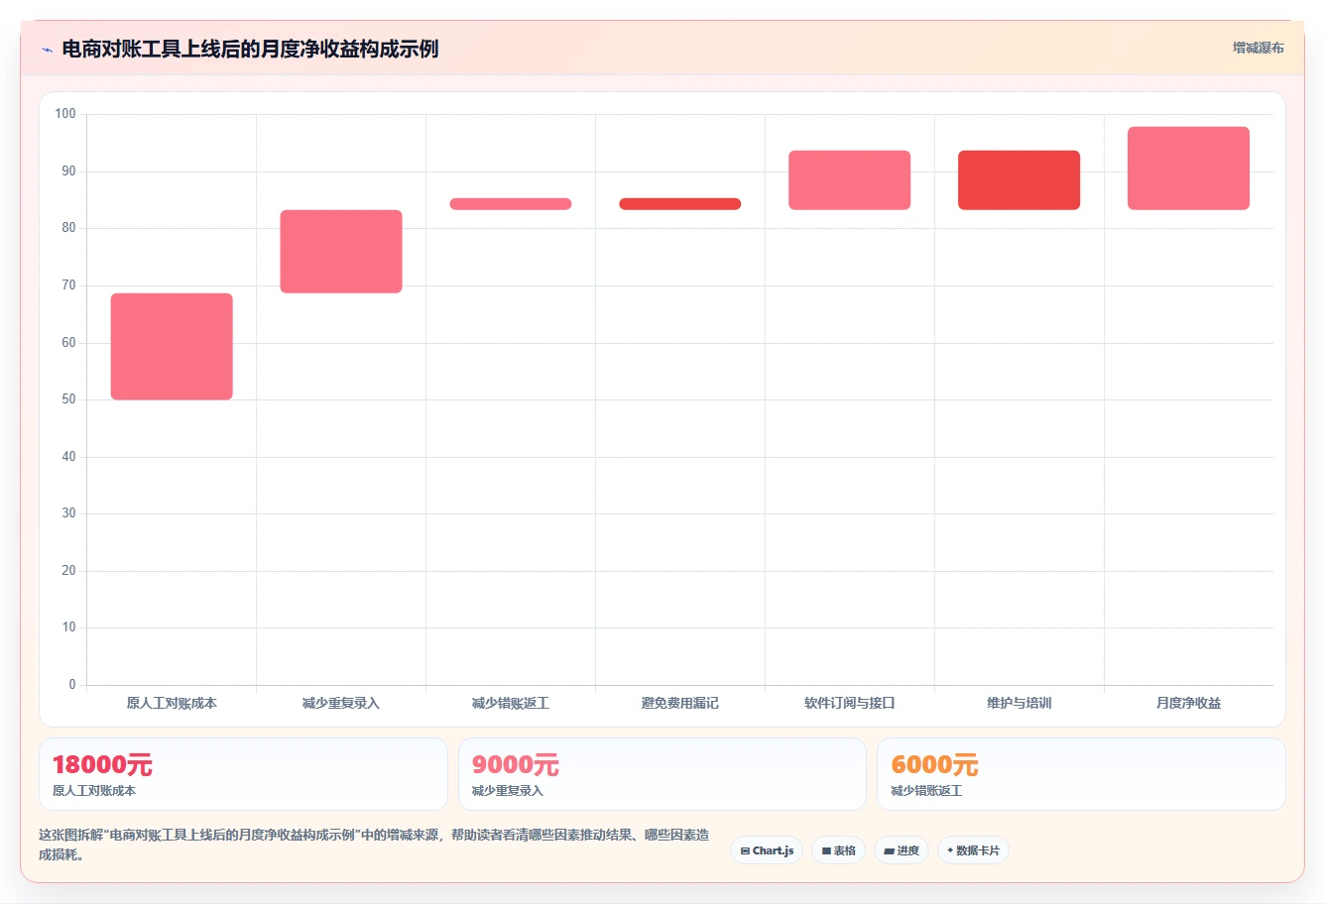Click the lightning icon beside the chart title
This screenshot has width=1325, height=904.
point(47,50)
